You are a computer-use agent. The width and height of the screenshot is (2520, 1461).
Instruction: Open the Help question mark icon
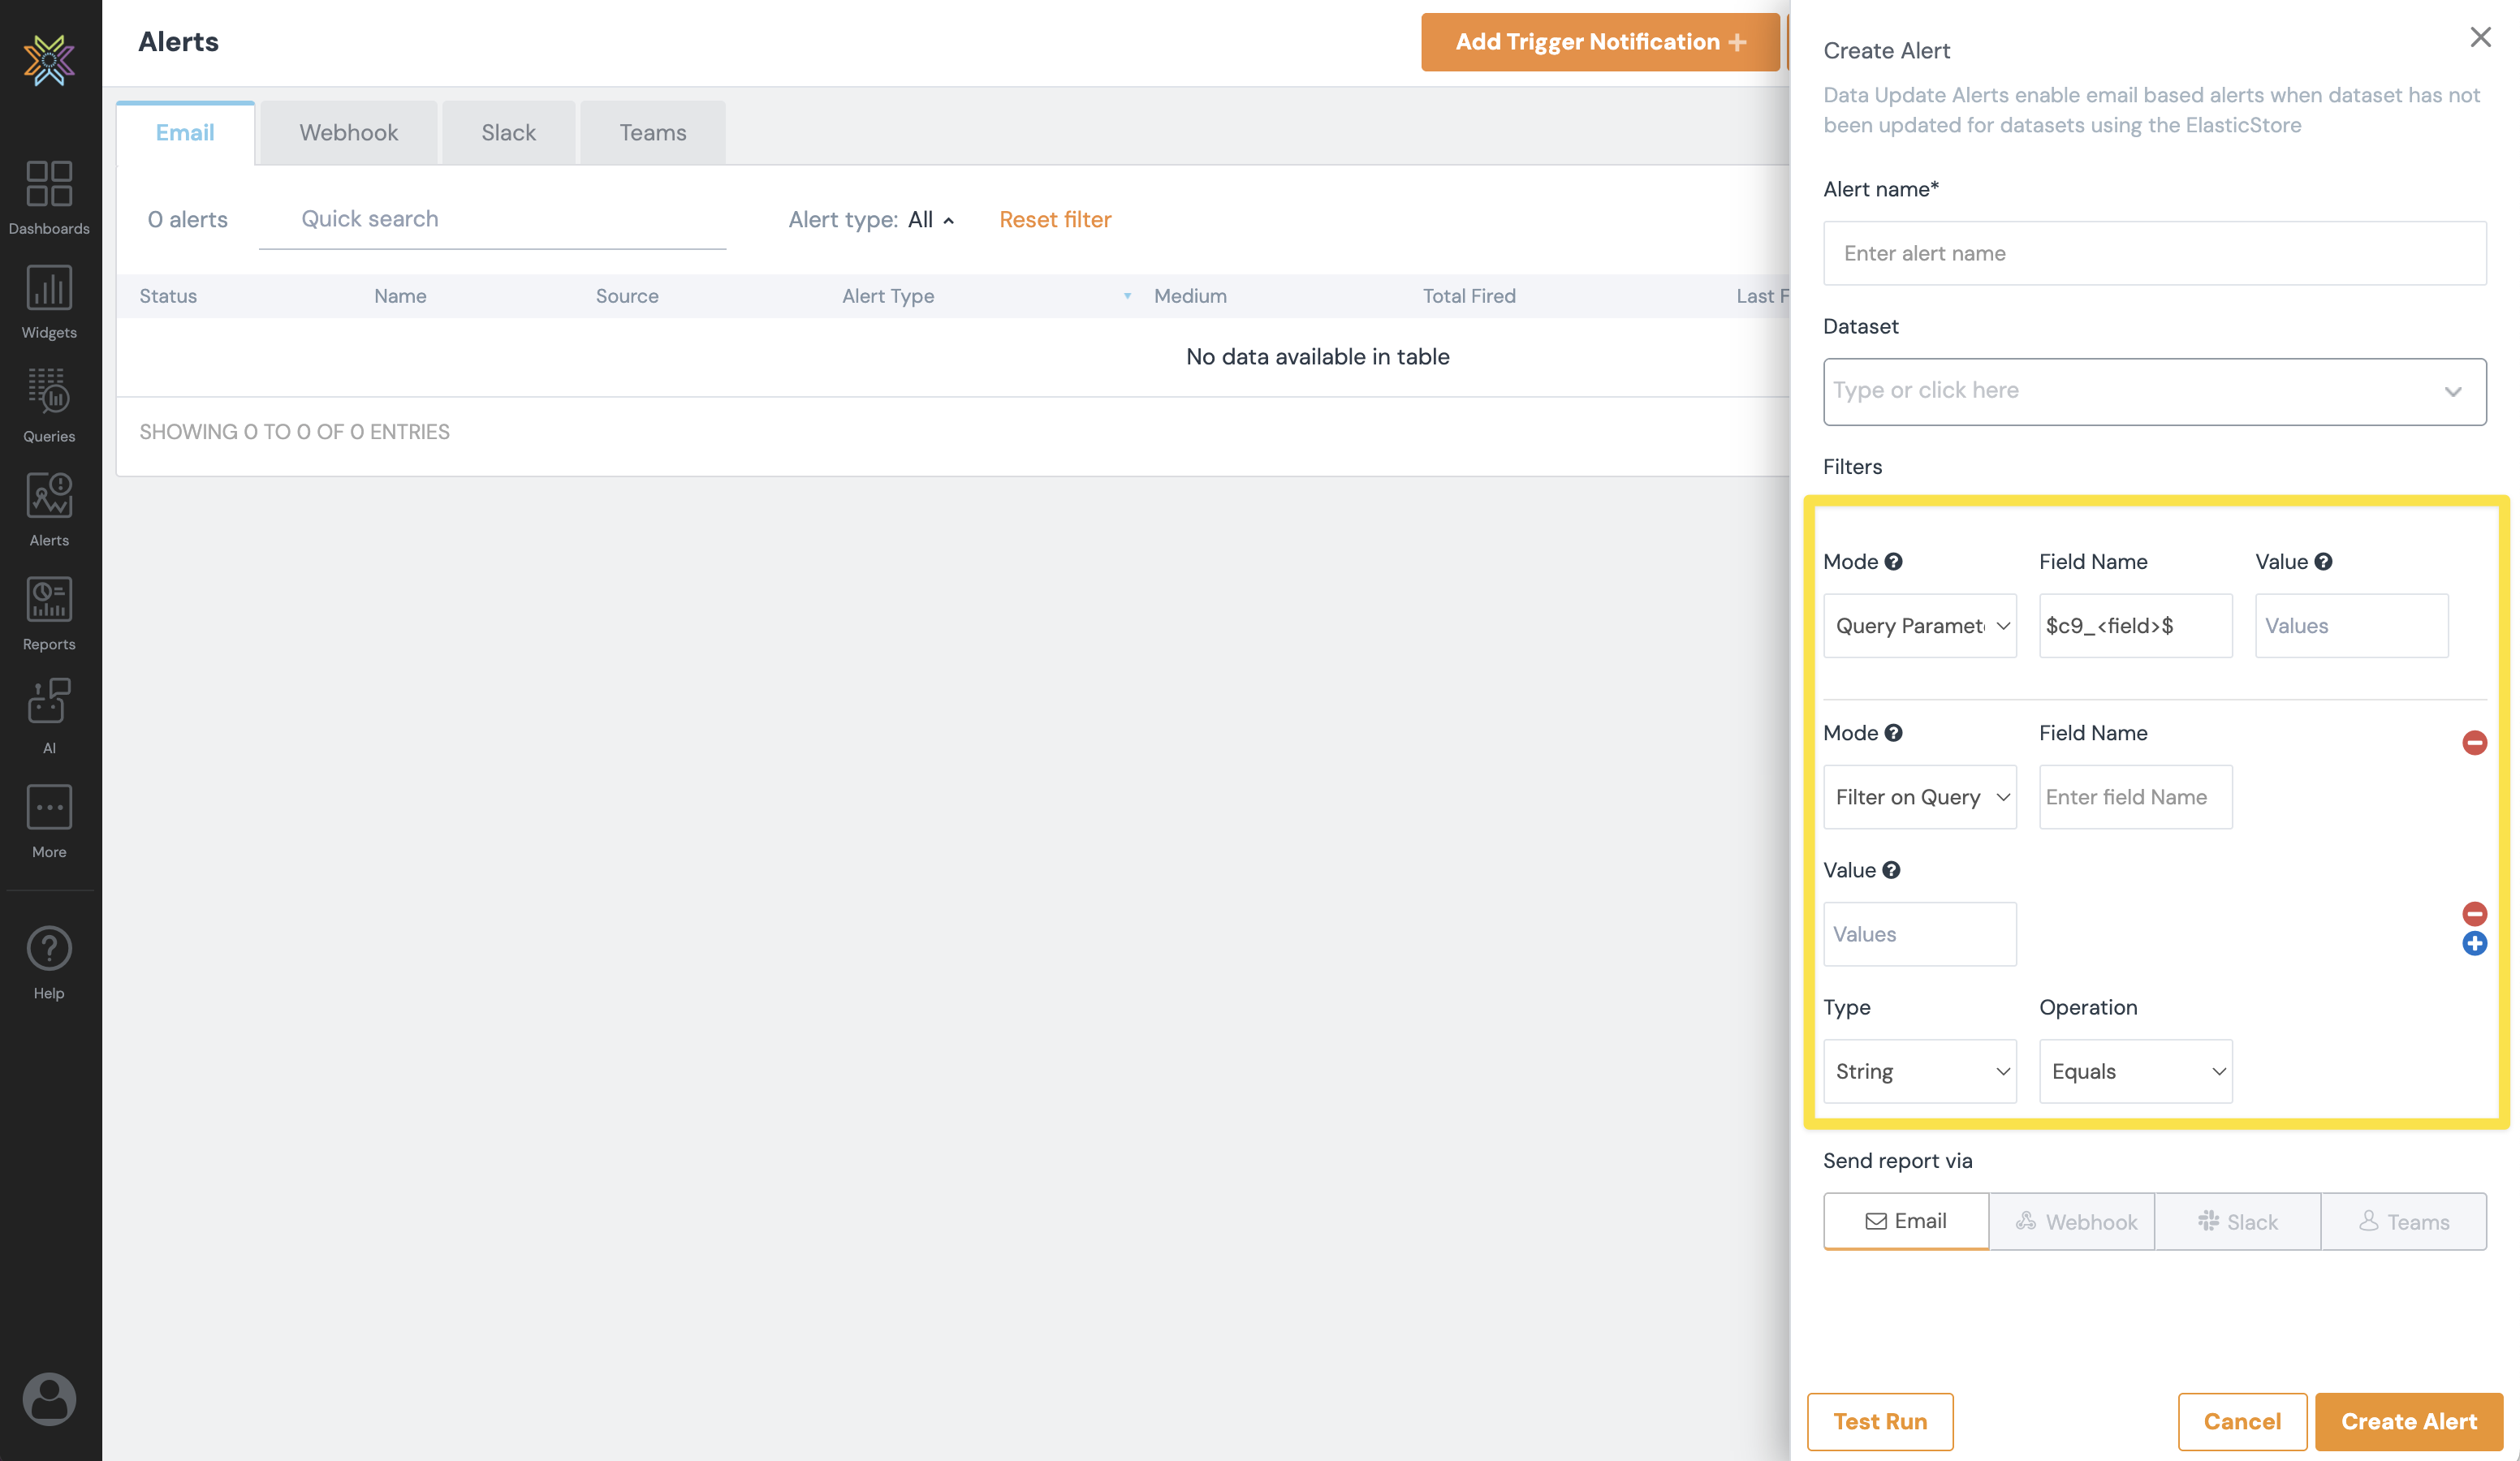[49, 962]
